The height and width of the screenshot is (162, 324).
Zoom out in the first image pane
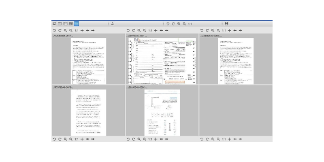pyautogui.click(x=70, y=30)
